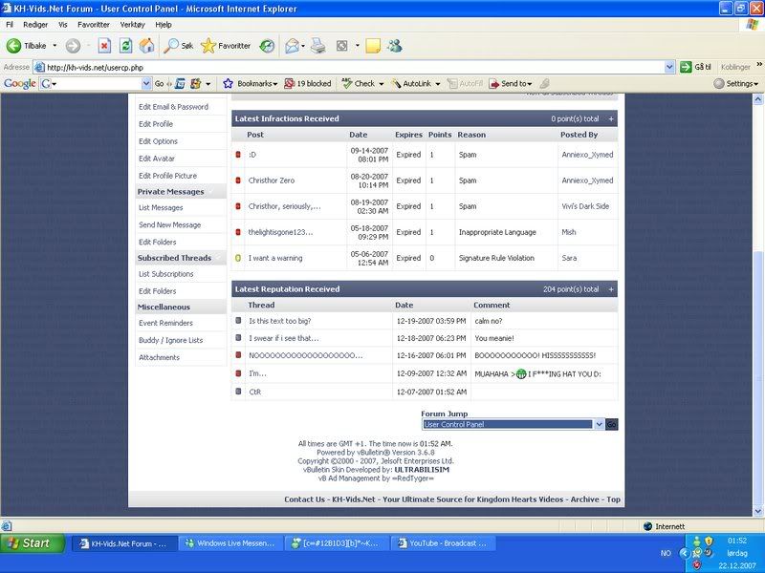765x573 pixels.
Task: Click the ULTRABILISIM skin developer link
Action: [422, 470]
